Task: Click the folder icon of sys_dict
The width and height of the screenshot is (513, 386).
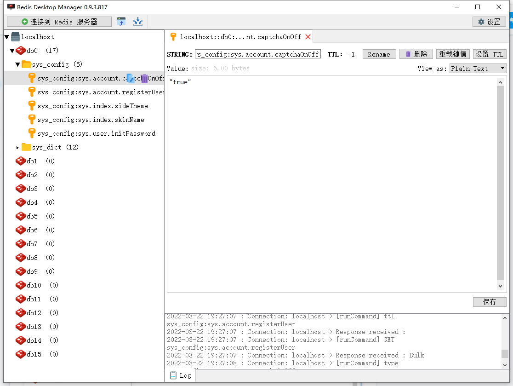Action: coord(25,147)
